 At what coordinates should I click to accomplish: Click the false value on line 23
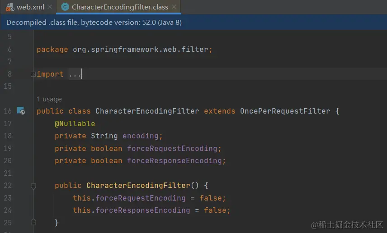coord(211,198)
